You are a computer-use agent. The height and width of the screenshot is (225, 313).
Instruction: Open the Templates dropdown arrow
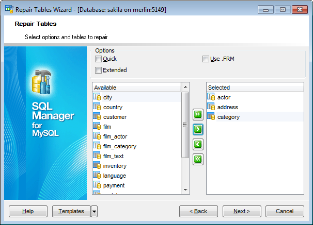tap(94, 211)
